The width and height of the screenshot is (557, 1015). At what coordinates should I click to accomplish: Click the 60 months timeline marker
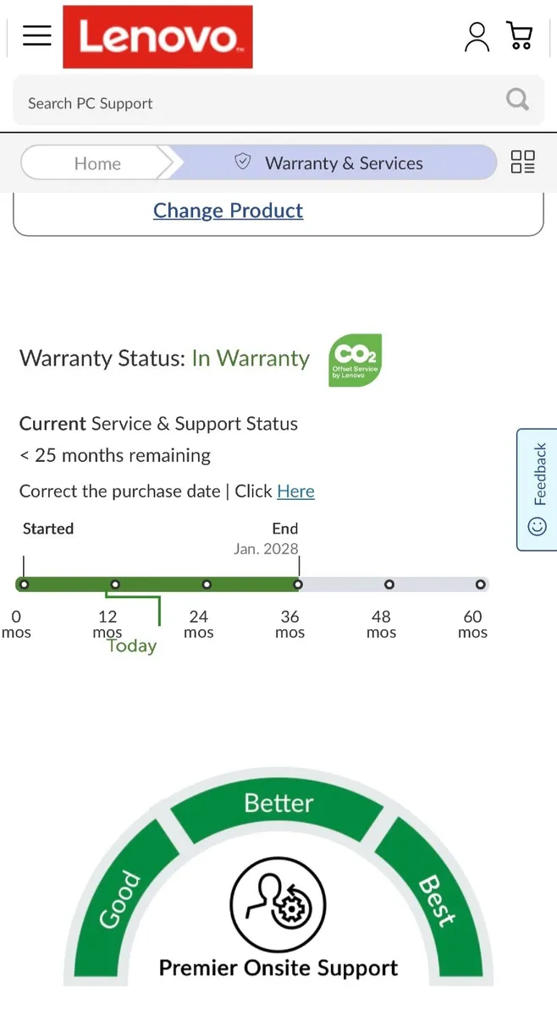[480, 584]
